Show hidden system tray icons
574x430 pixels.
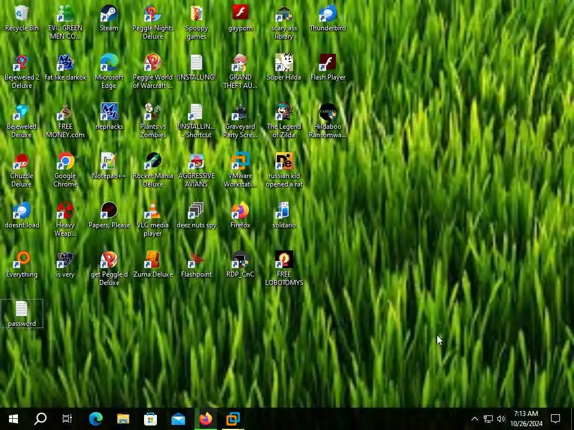click(474, 419)
